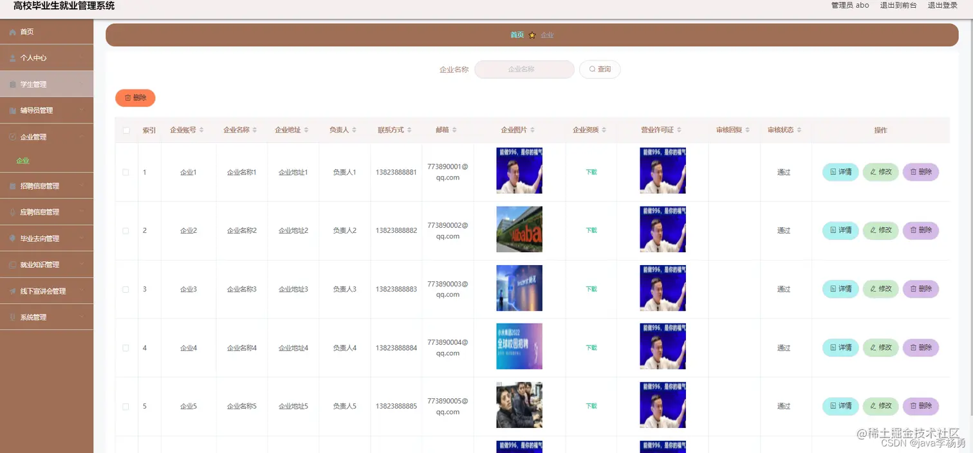The width and height of the screenshot is (973, 453).
Task: Click 退出登录 in the top bar
Action: pos(943,5)
